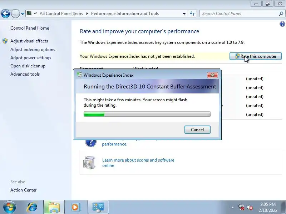The height and width of the screenshot is (214, 286).
Task: Open Adjust power settings
Action: (31, 58)
